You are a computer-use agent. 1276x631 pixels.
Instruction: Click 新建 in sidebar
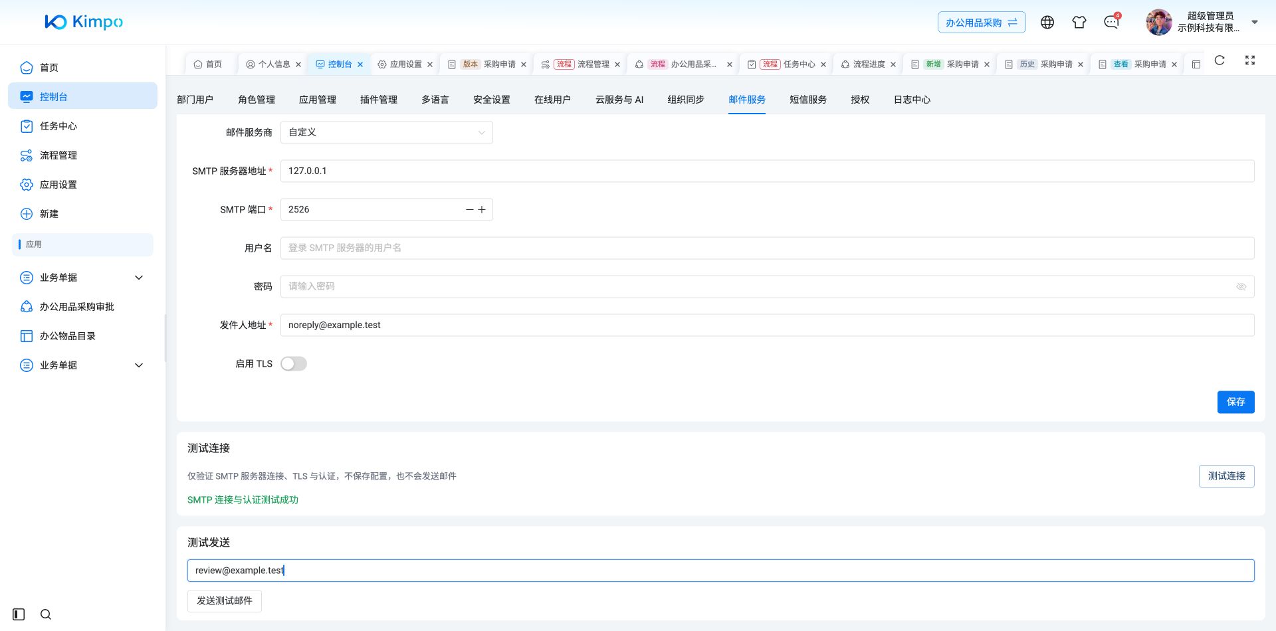click(82, 213)
